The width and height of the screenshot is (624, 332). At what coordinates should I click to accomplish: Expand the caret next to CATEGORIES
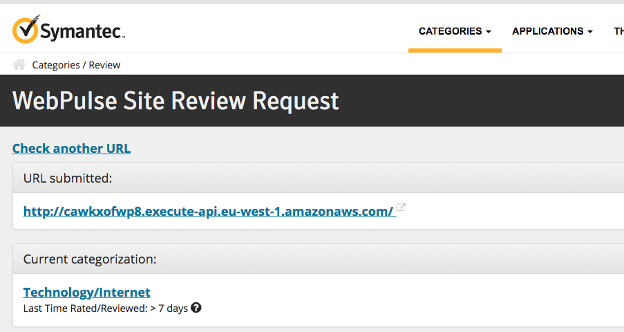(489, 32)
